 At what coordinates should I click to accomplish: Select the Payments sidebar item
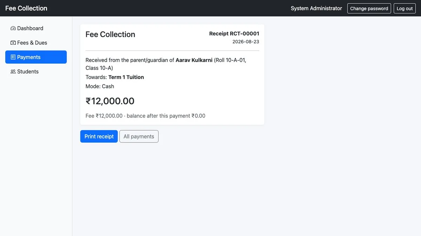[36, 57]
